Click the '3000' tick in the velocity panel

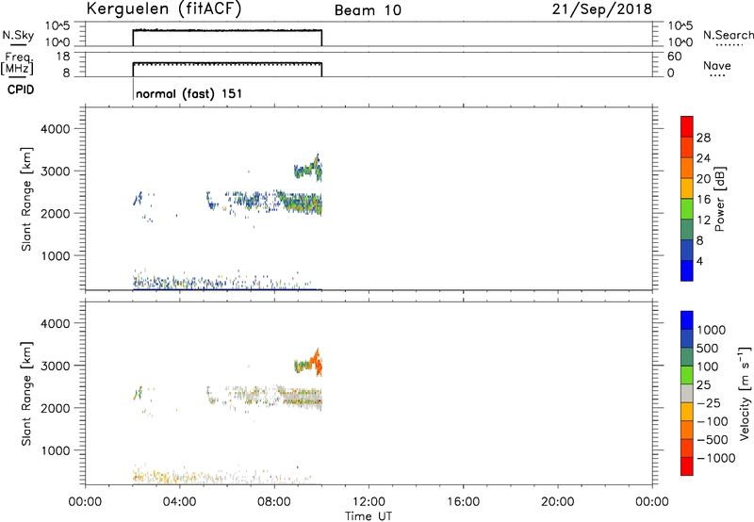click(56, 366)
